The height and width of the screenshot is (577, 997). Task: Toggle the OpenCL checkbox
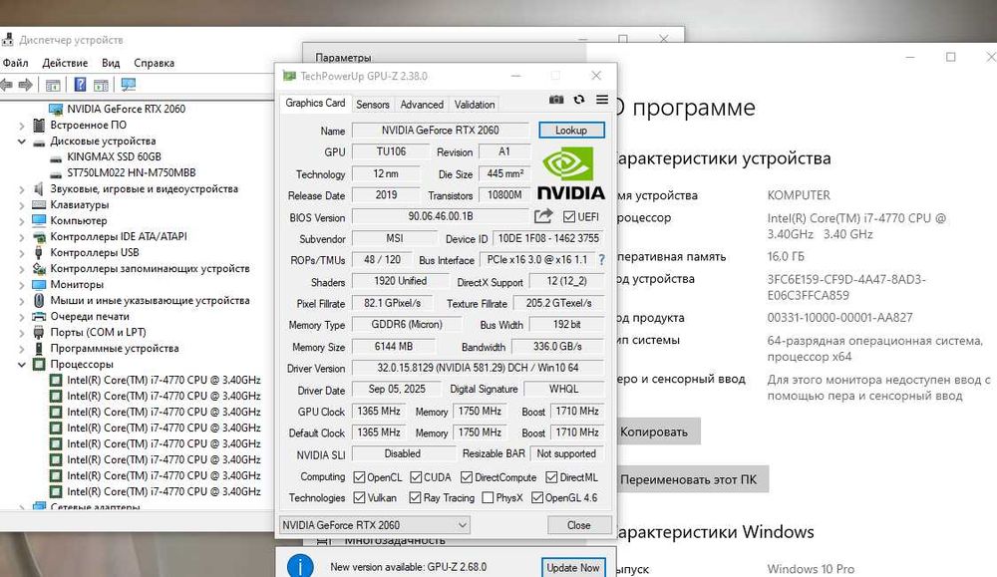359,477
